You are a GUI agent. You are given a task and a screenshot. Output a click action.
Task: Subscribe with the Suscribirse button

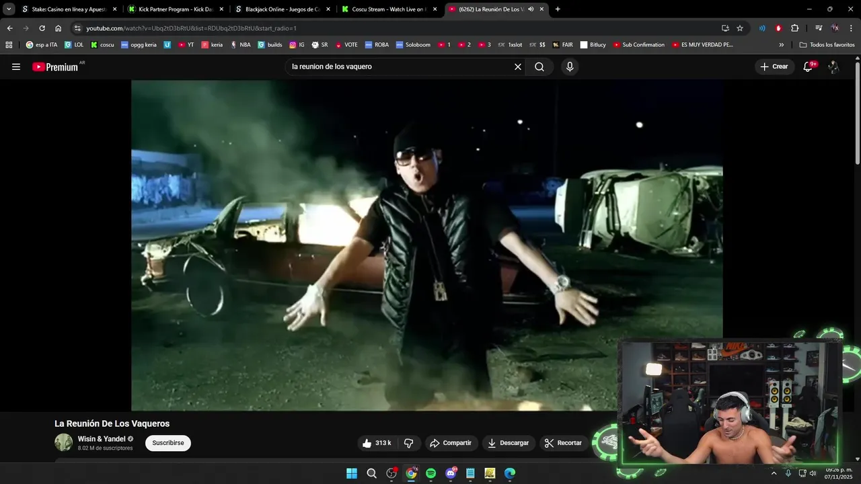tap(168, 443)
